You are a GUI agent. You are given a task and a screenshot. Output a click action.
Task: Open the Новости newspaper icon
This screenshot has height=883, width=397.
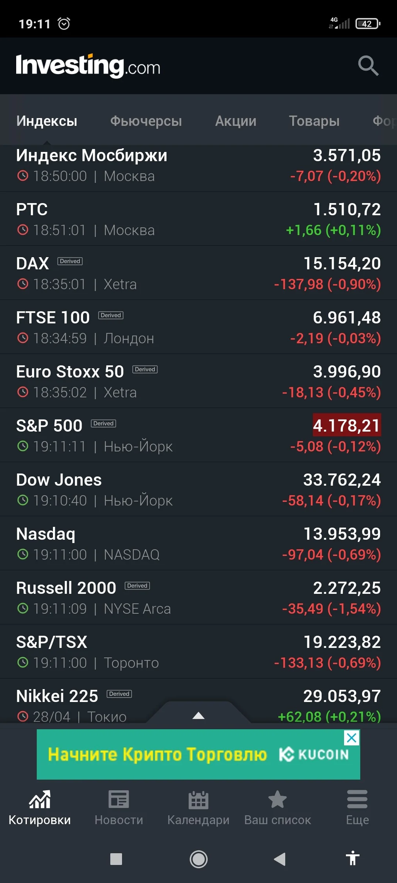click(x=119, y=799)
